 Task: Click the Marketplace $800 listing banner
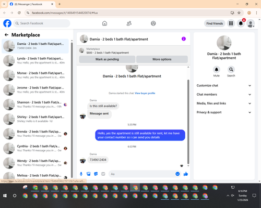click(133, 51)
